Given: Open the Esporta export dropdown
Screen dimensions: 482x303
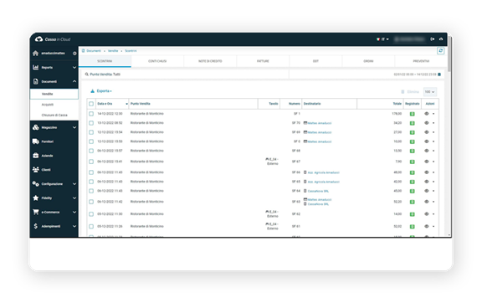Looking at the screenshot, I should pyautogui.click(x=101, y=91).
